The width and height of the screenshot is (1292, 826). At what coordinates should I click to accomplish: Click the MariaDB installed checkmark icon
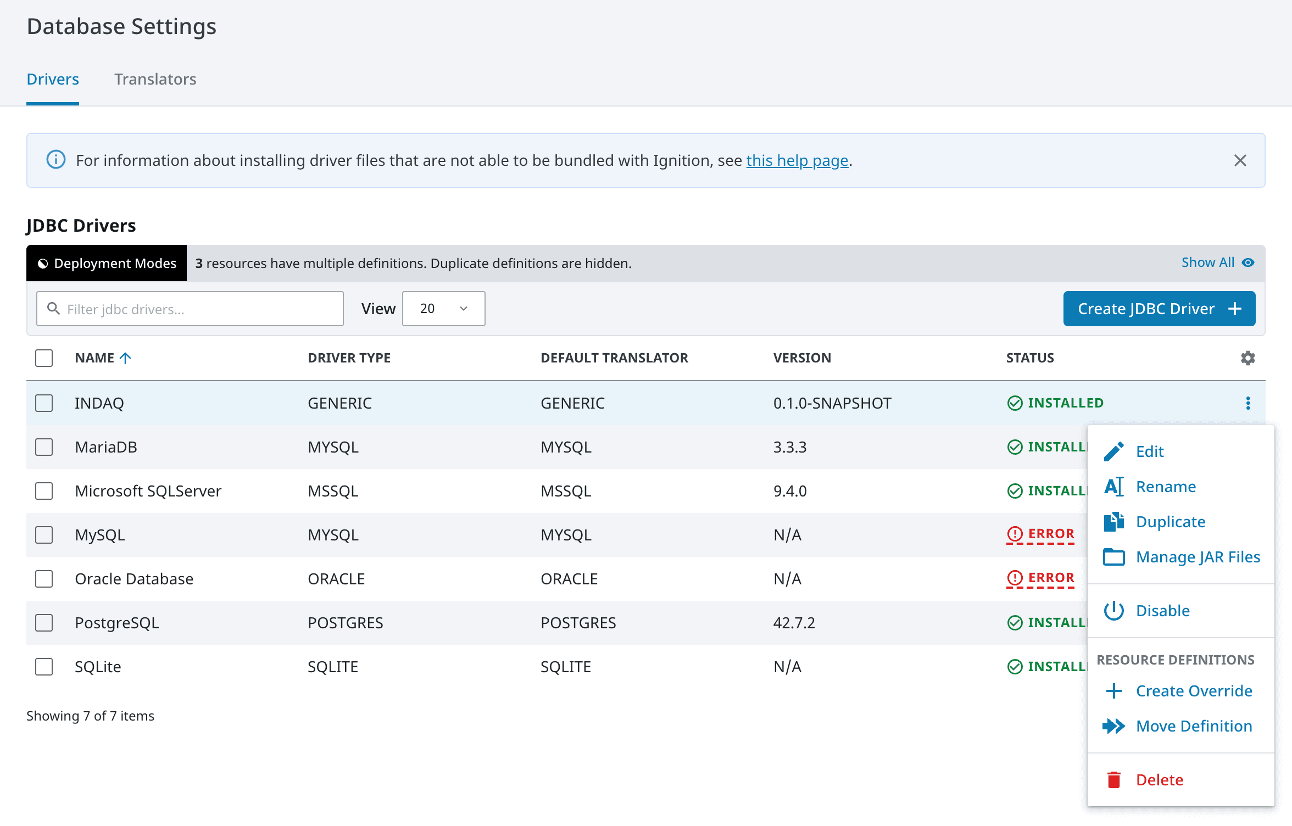pos(1015,447)
